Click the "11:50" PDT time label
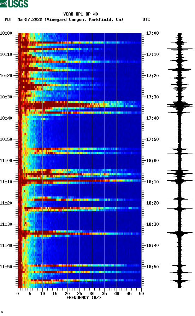The image size is (195, 316). pos(6,266)
